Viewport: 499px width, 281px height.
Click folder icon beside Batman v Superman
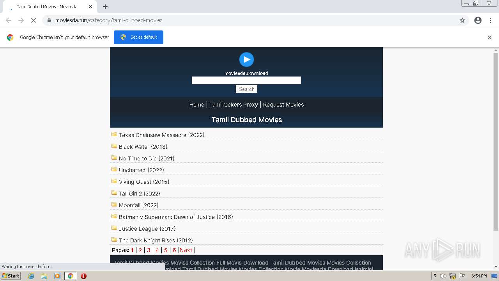click(114, 216)
